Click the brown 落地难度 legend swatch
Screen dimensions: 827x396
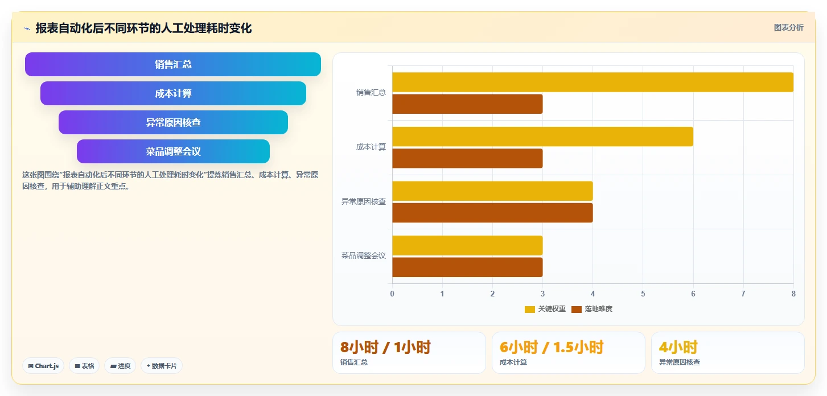[x=576, y=309]
